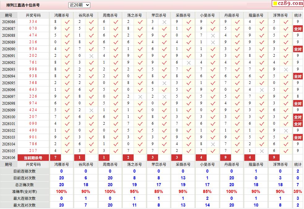This screenshot has width=304, height=209.
Task: Click winning number 2 1 7
Action: coord(33,151)
